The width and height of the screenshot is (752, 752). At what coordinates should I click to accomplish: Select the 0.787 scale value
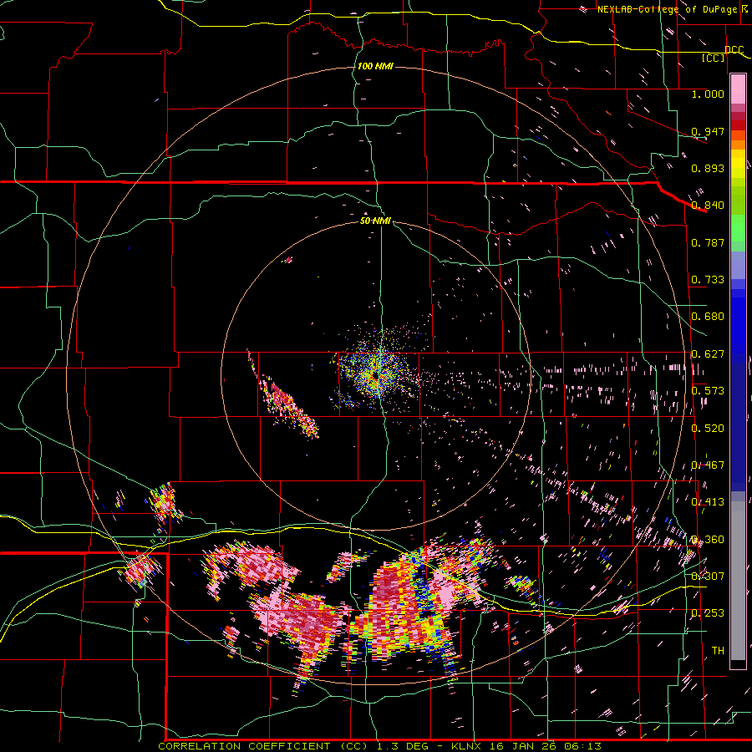708,242
